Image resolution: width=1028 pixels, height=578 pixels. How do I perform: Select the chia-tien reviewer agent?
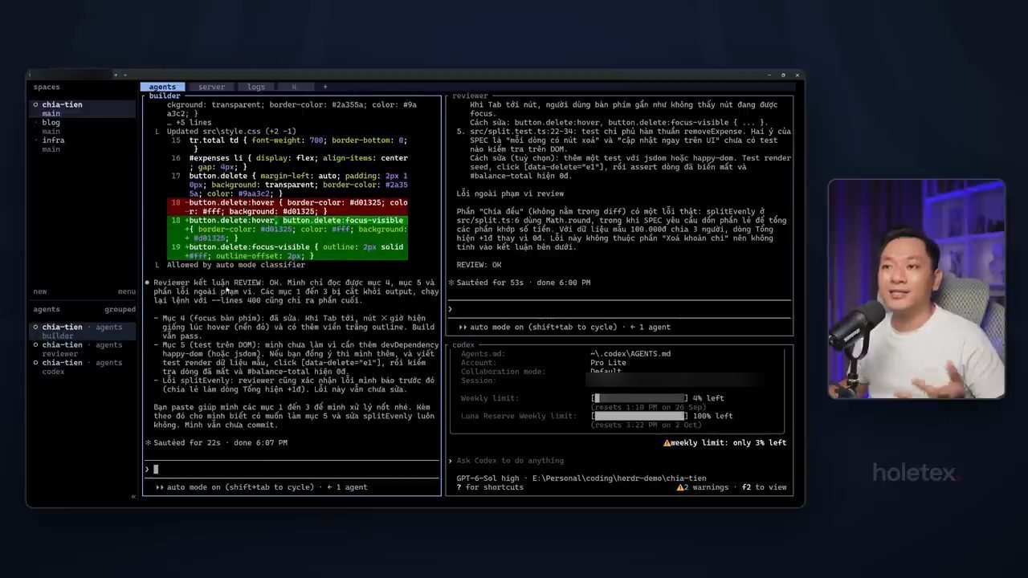click(x=83, y=349)
